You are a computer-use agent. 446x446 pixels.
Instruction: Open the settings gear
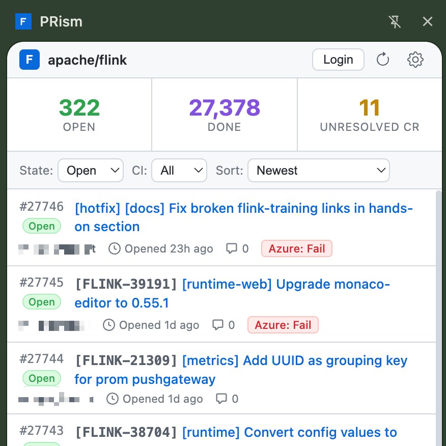click(x=415, y=60)
